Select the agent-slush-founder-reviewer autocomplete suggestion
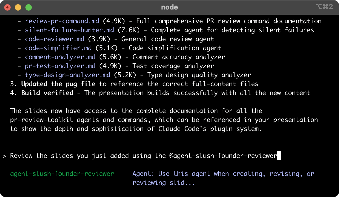Image resolution: width=339 pixels, height=197 pixels. (61, 174)
